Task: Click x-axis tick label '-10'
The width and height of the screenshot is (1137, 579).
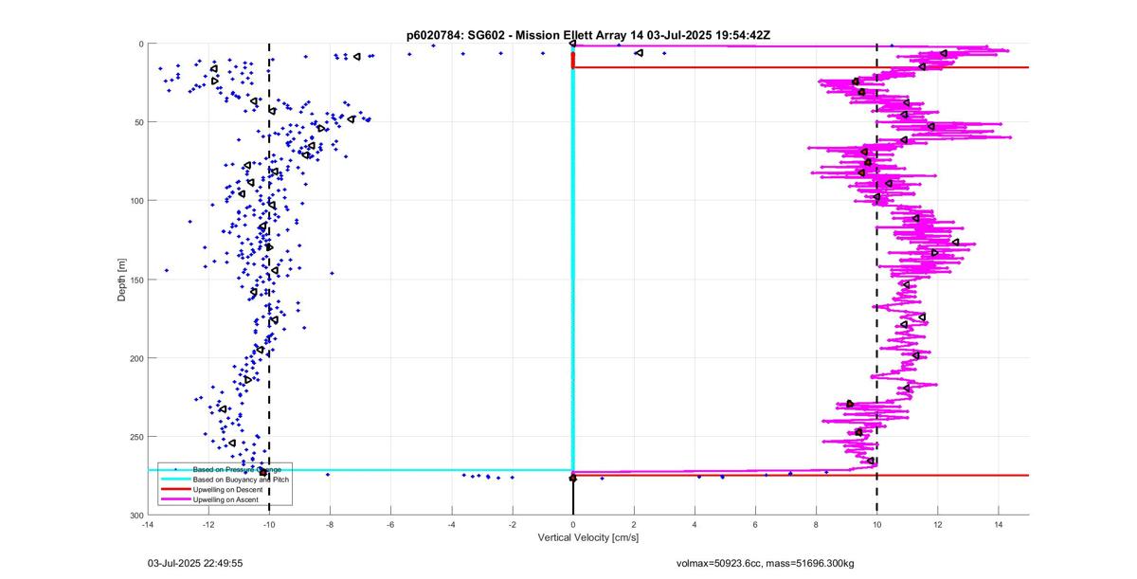Action: (269, 523)
